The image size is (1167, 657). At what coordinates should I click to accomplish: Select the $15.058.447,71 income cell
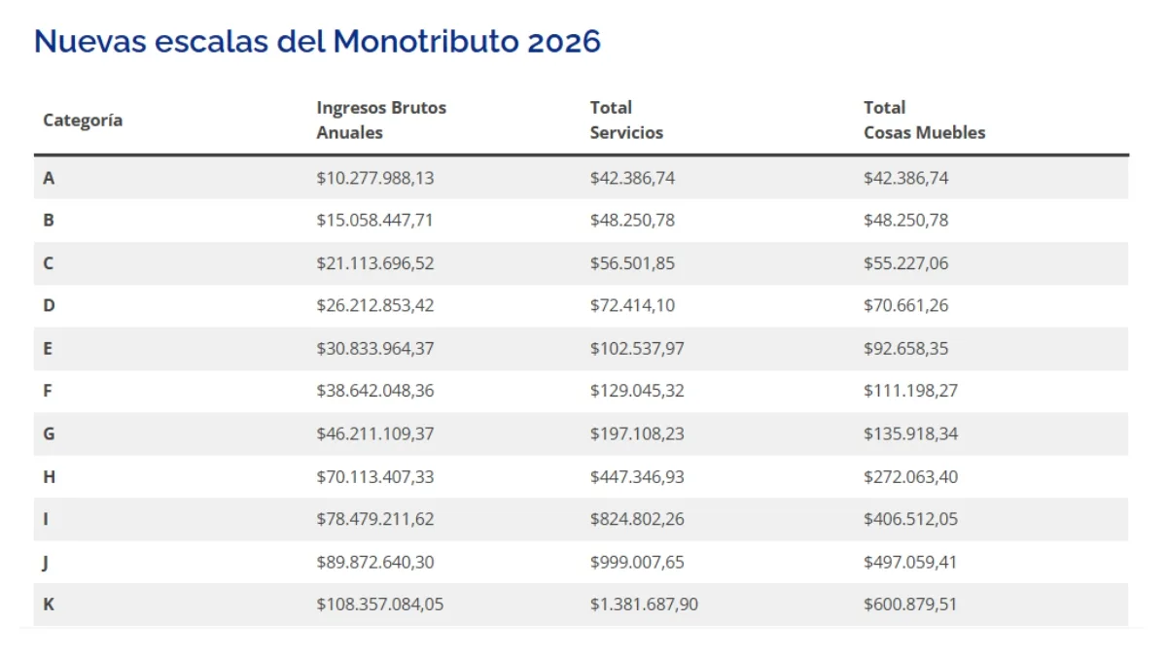coord(374,221)
